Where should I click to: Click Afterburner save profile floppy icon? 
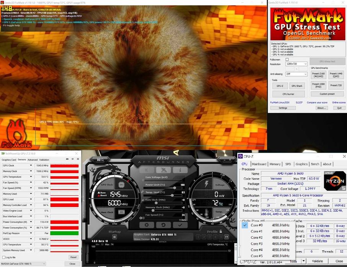pyautogui.click(x=226, y=237)
